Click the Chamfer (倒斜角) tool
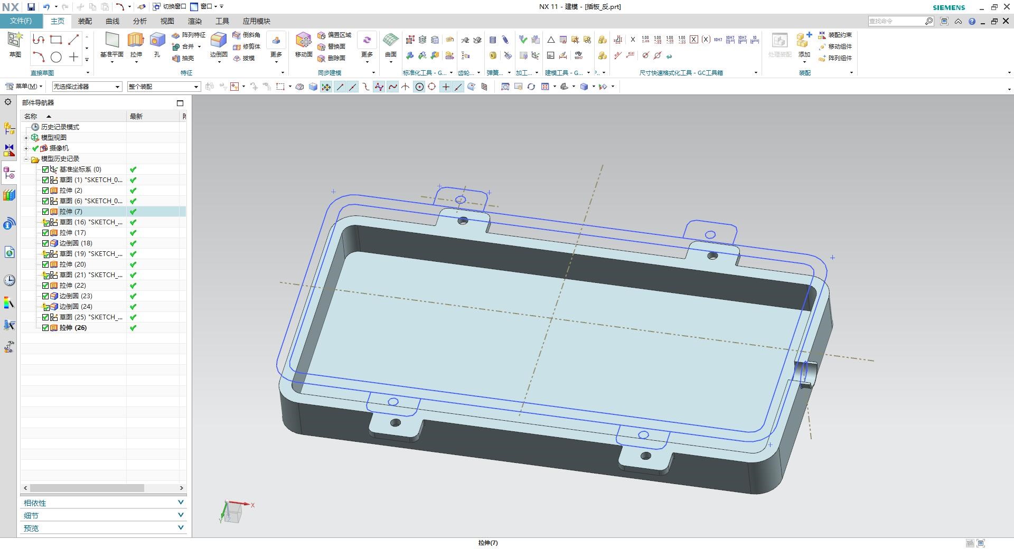The image size is (1014, 549). coord(246,35)
